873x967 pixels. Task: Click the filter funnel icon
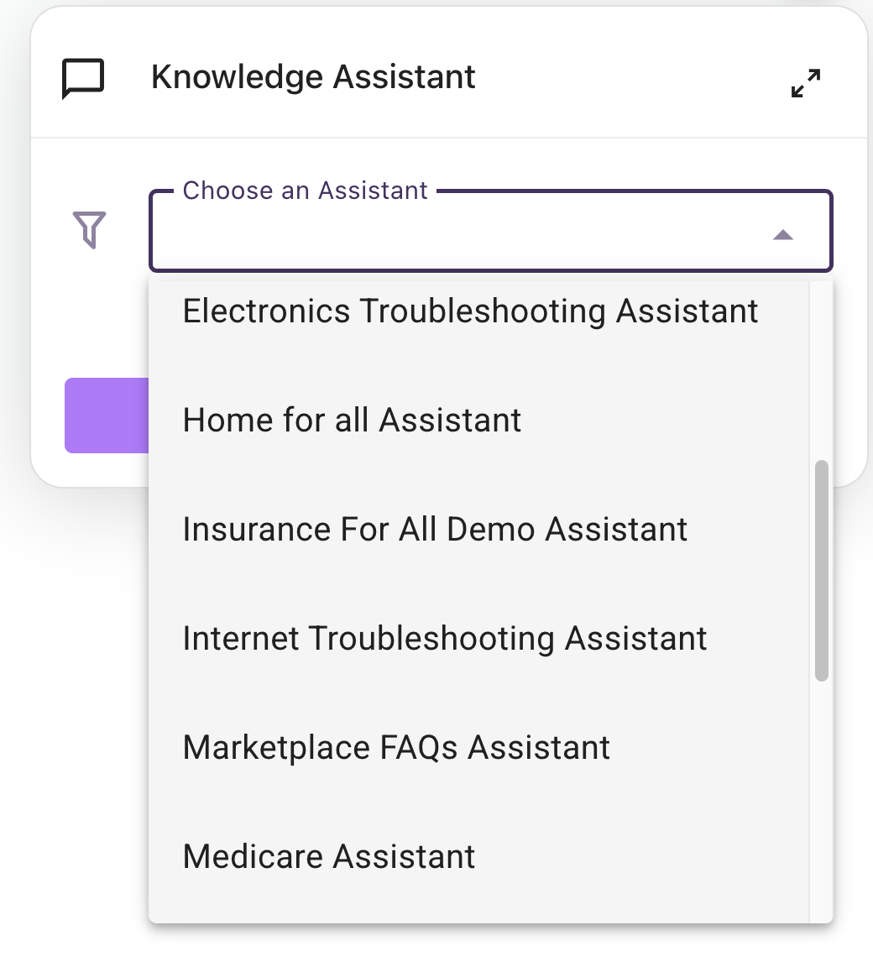point(90,230)
